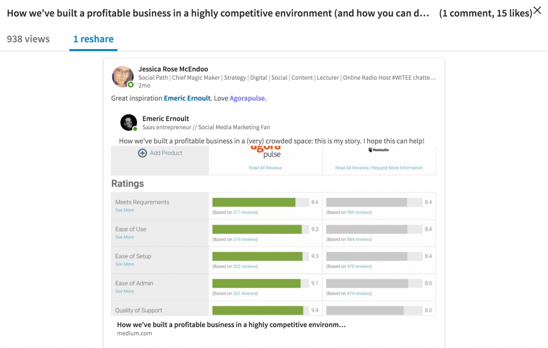Screen dimensions: 548x348
Task: Open the Agorapulse mention link
Action: click(247, 98)
